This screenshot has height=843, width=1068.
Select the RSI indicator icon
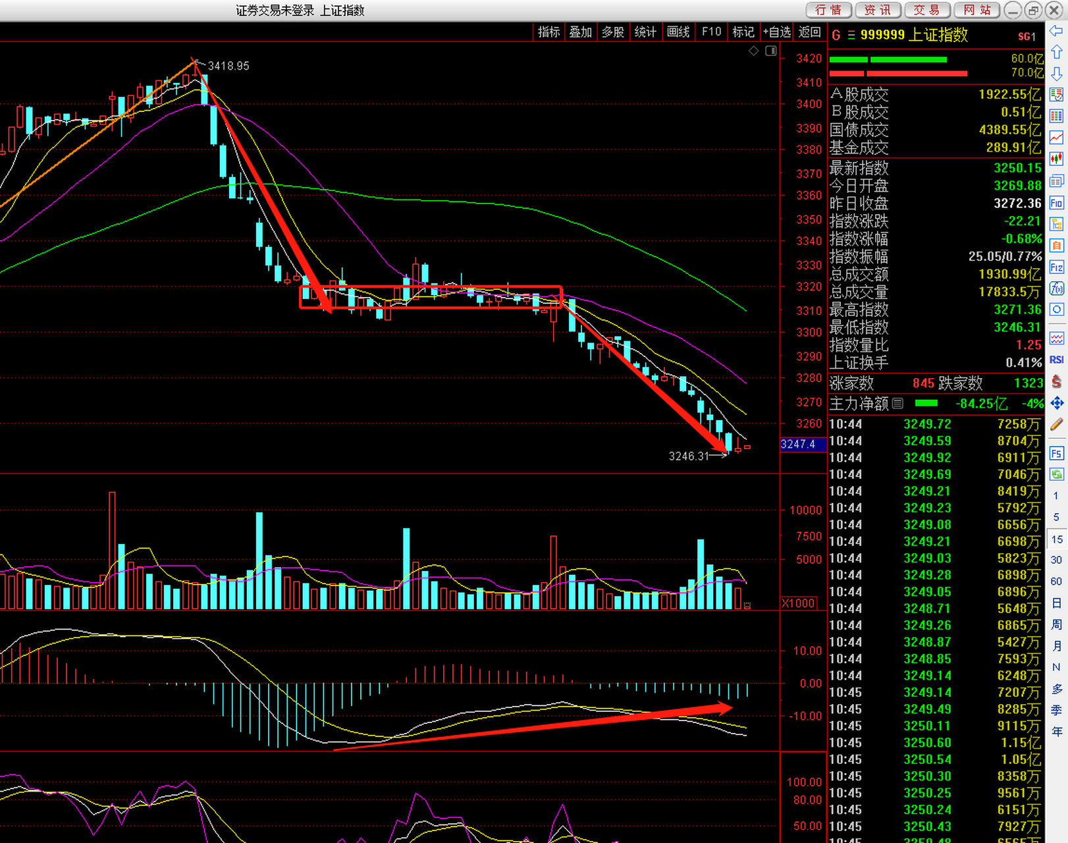click(1056, 360)
